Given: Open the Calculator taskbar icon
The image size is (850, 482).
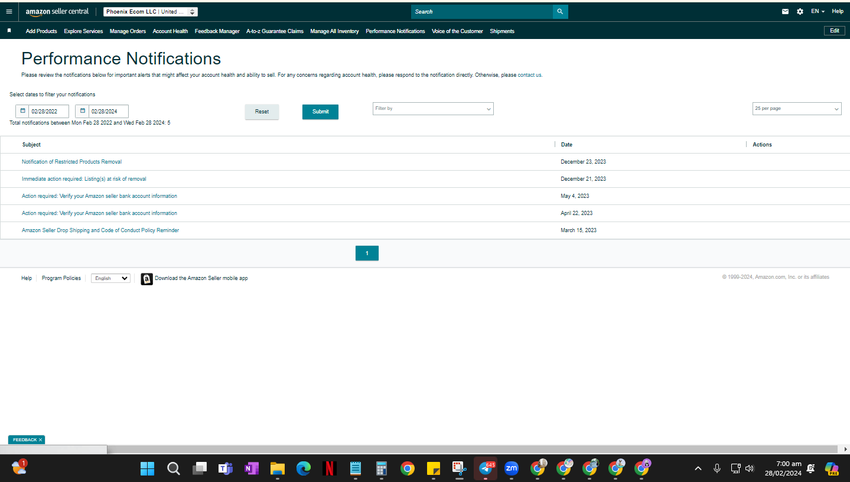Looking at the screenshot, I should click(x=382, y=469).
